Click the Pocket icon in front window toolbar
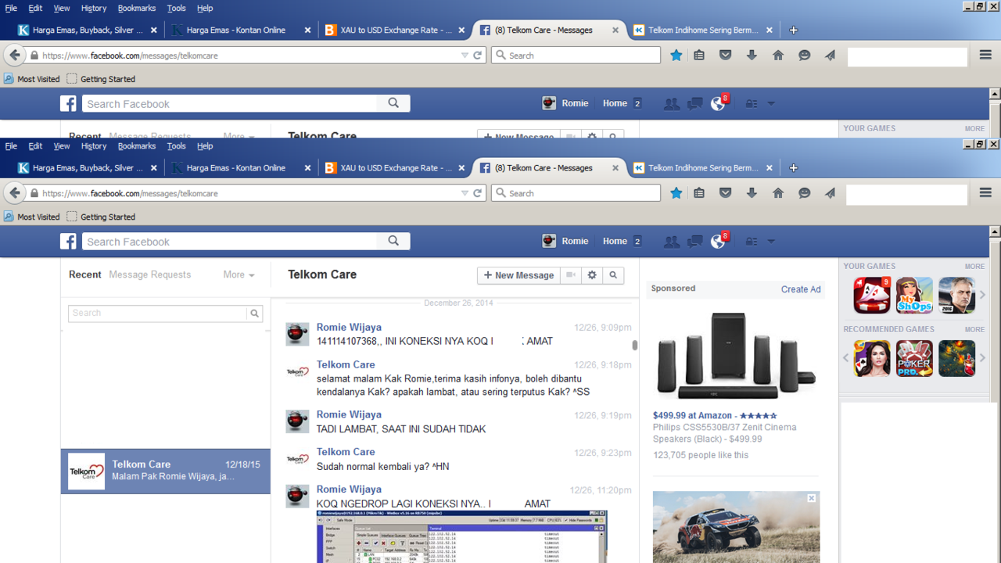1001x563 pixels. point(726,193)
